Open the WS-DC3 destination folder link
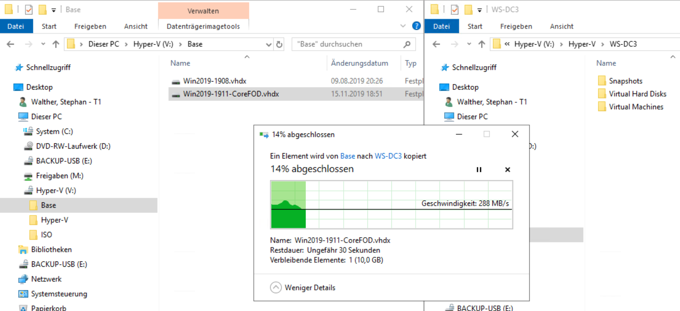 coord(388,156)
